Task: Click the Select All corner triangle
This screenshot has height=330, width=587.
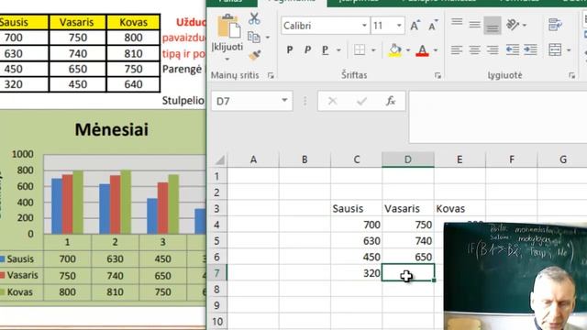Action: click(219, 159)
